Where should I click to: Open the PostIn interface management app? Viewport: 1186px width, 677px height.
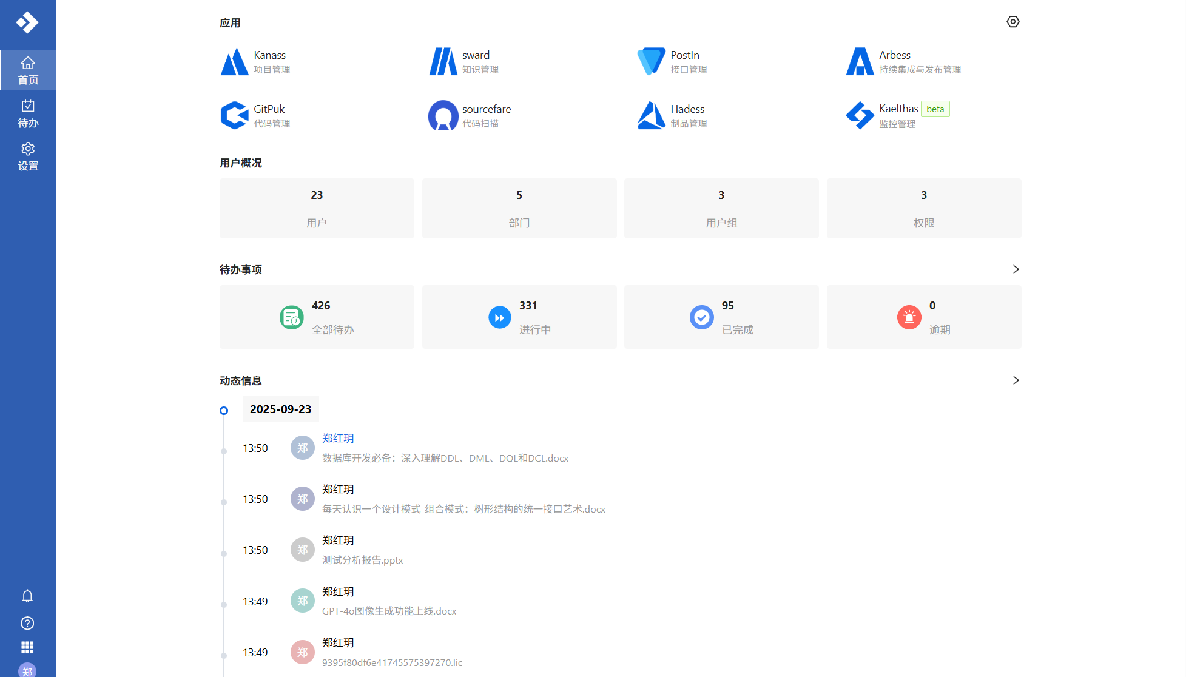(672, 62)
